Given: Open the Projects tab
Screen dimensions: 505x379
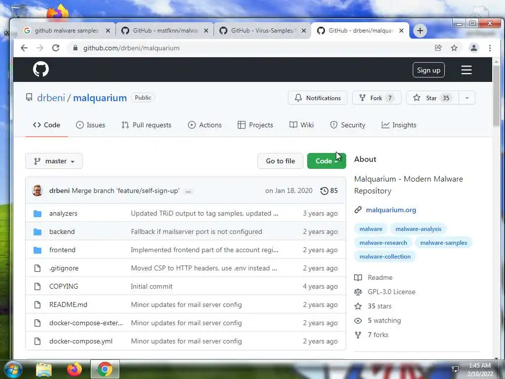Looking at the screenshot, I should pos(255,125).
